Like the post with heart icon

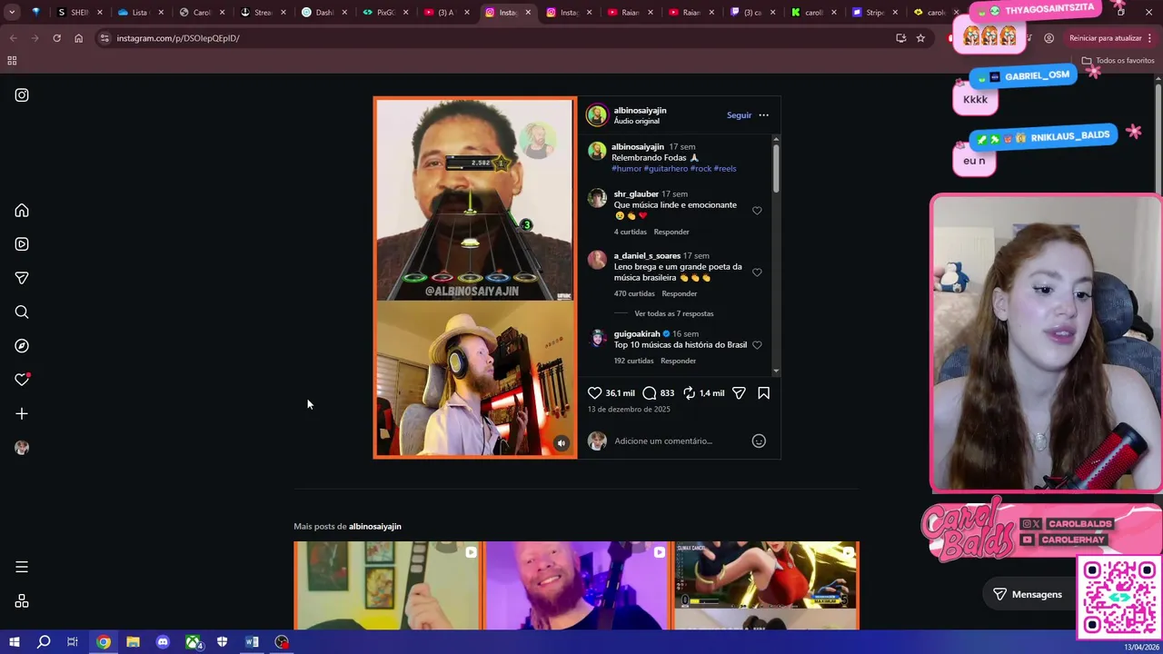pyautogui.click(x=594, y=393)
